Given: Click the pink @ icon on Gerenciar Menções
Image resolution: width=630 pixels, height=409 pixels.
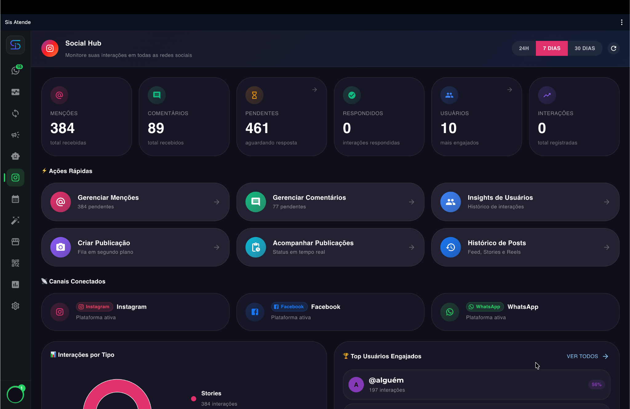Looking at the screenshot, I should click(x=61, y=202).
